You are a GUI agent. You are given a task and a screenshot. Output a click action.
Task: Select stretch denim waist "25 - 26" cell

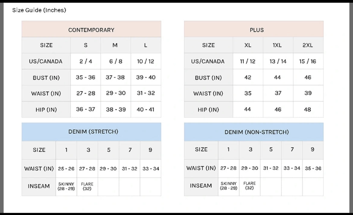click(x=66, y=169)
